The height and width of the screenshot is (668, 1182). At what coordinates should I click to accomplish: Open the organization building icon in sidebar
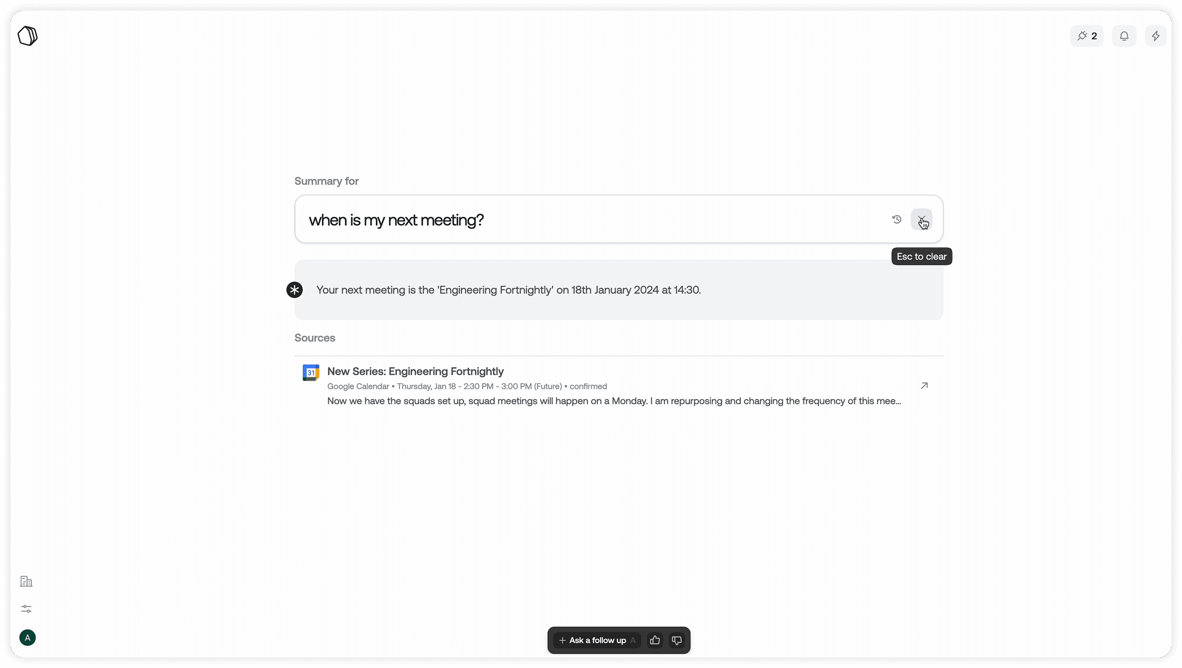26,581
